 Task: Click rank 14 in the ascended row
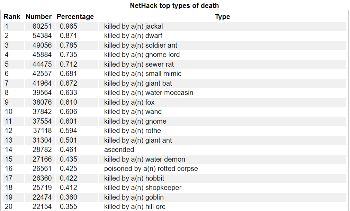point(9,150)
